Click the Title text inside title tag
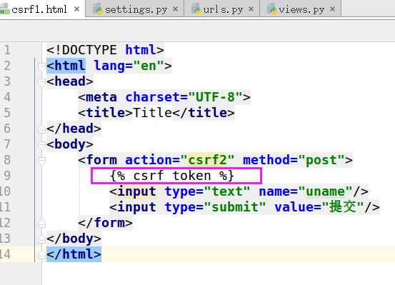 152,113
